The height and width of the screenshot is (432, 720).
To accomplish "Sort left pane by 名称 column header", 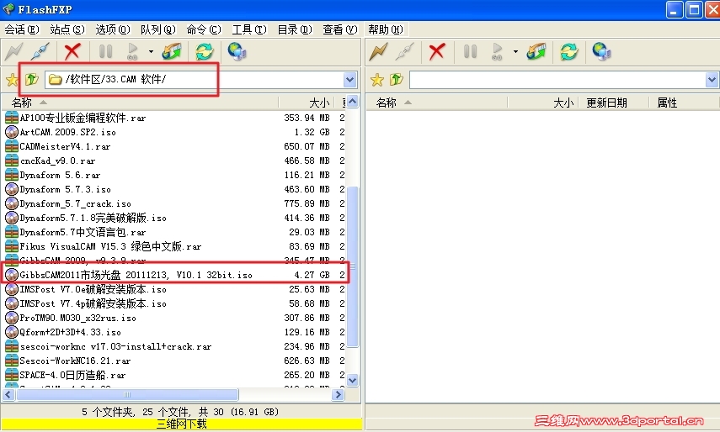I will point(140,103).
